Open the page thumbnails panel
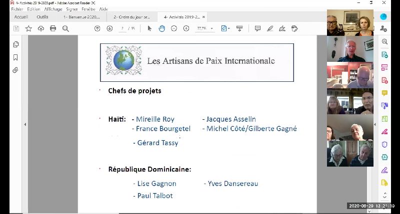The height and width of the screenshot is (214, 400). 16,44
